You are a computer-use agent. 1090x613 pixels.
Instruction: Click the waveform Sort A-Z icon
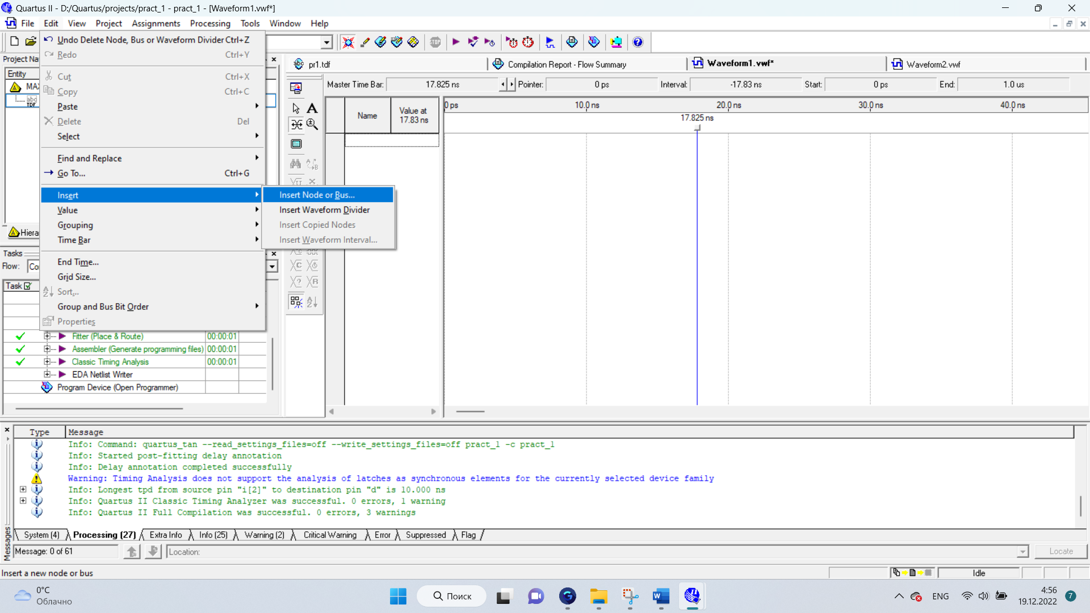click(x=312, y=301)
